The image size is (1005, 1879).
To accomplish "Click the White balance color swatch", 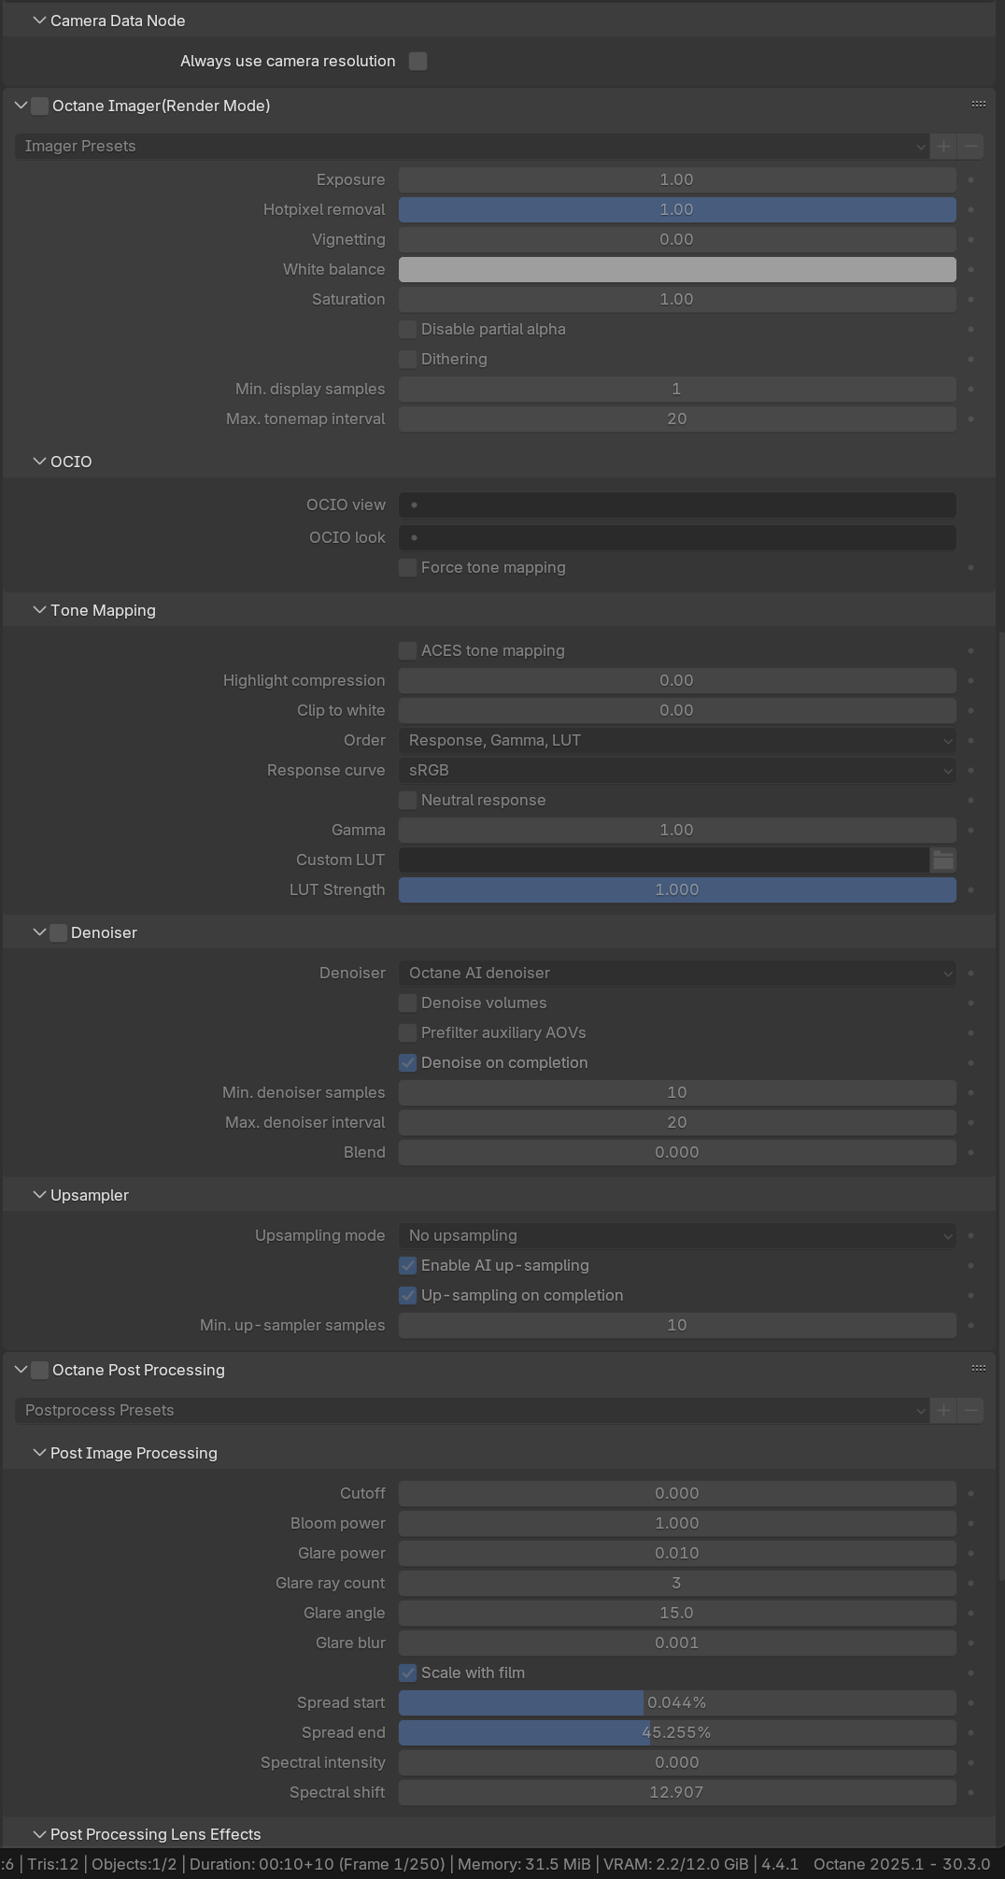I will [x=677, y=269].
